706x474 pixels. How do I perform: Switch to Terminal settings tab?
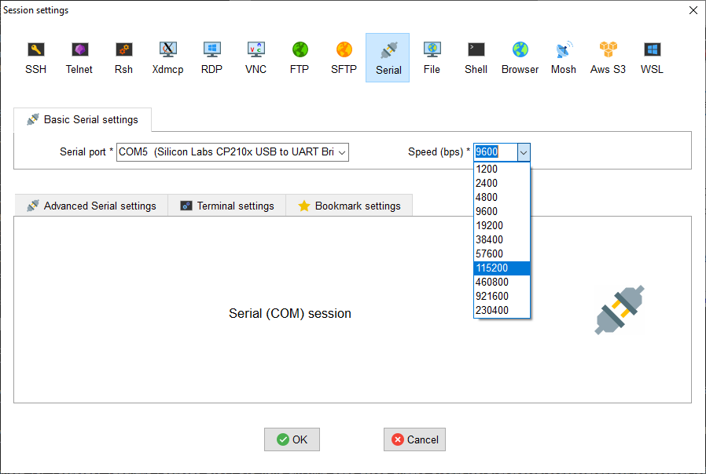(x=227, y=206)
